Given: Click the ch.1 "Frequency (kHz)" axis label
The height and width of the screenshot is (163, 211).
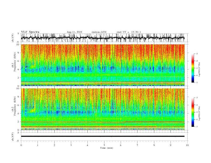Looking at the screenshot, I should click(x=15, y=62).
